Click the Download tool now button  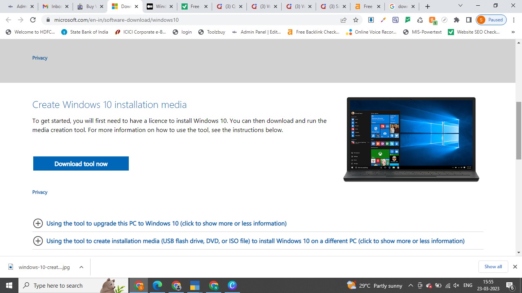click(x=81, y=164)
